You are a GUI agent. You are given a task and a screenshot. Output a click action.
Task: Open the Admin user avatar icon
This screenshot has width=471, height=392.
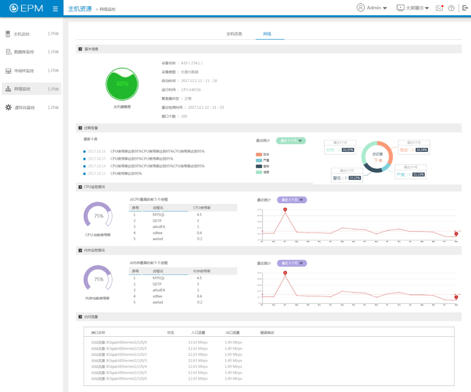[360, 8]
